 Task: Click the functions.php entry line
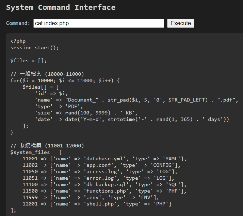(104, 191)
